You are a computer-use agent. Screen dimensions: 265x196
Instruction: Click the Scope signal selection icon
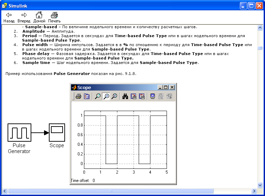[x=169, y=96]
